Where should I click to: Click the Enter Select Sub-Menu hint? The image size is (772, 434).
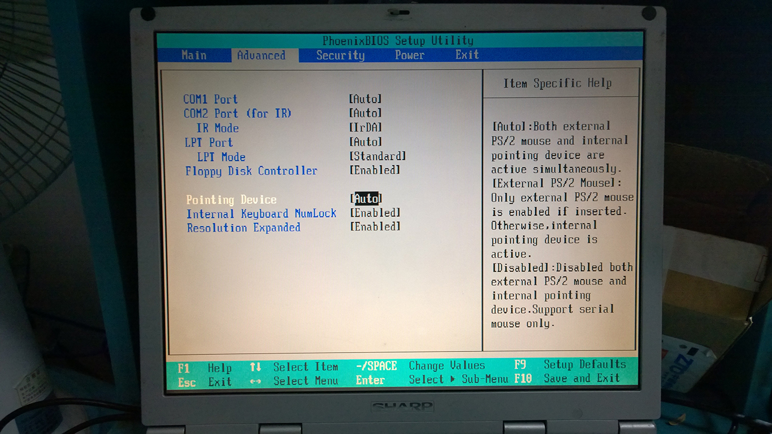(432, 380)
